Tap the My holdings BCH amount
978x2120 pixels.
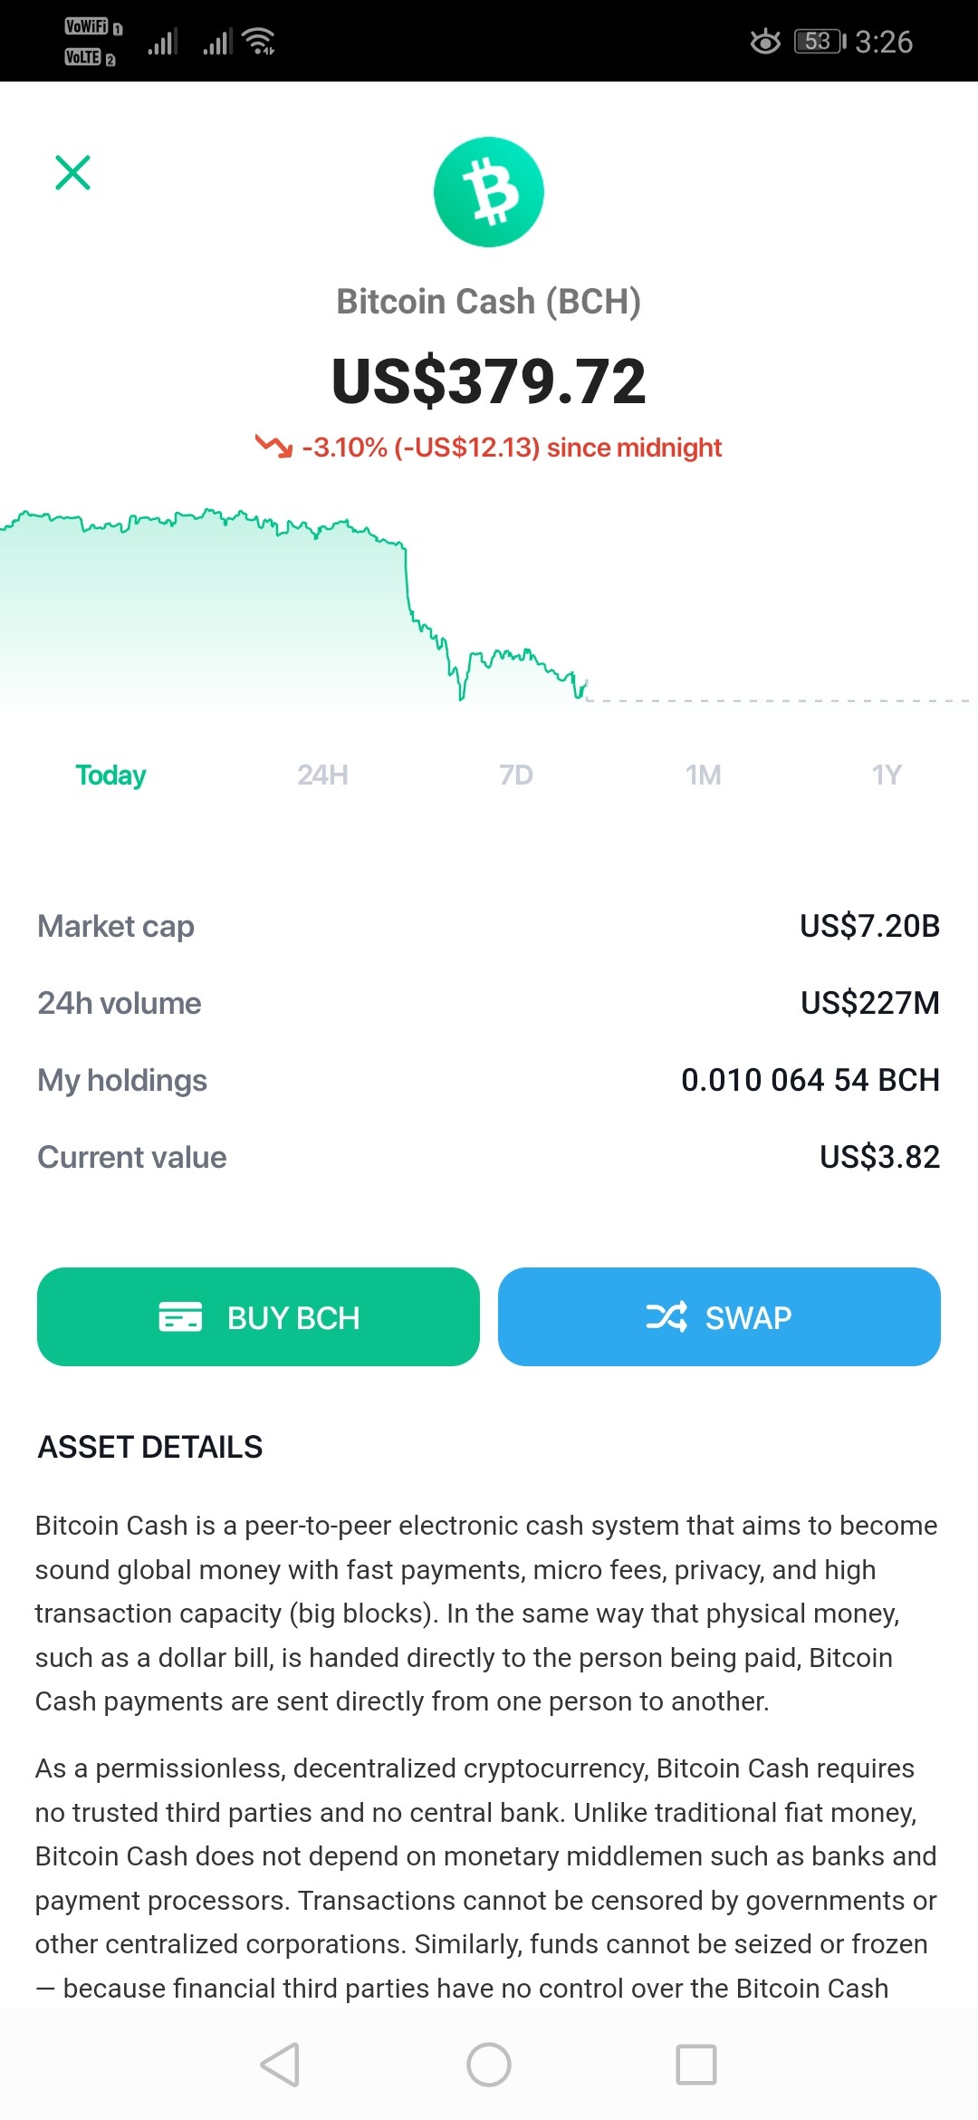coord(810,1080)
